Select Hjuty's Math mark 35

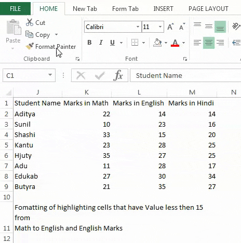87,155
